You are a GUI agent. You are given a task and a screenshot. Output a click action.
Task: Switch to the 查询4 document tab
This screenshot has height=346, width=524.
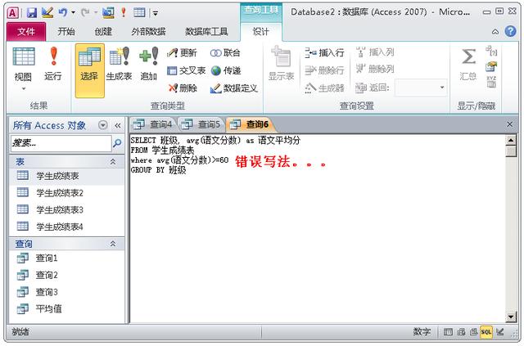[x=153, y=124]
